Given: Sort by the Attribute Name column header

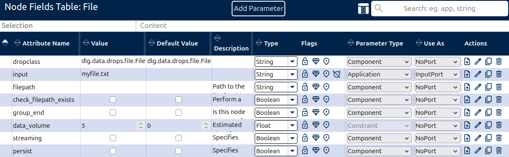Looking at the screenshot, I should (46, 43).
